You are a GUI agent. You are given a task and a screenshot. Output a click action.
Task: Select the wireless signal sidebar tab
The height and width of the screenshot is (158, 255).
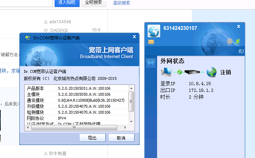click(151, 63)
